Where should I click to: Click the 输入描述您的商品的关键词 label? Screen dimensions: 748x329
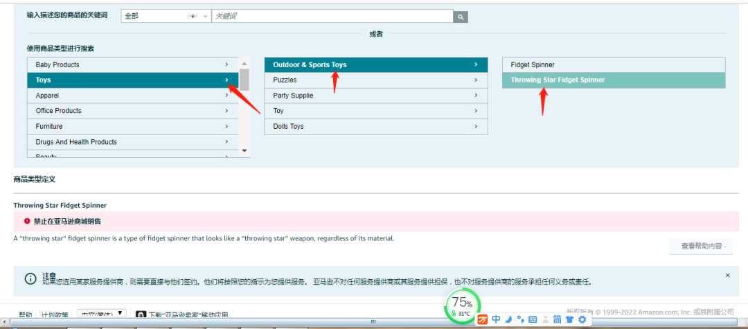click(67, 15)
